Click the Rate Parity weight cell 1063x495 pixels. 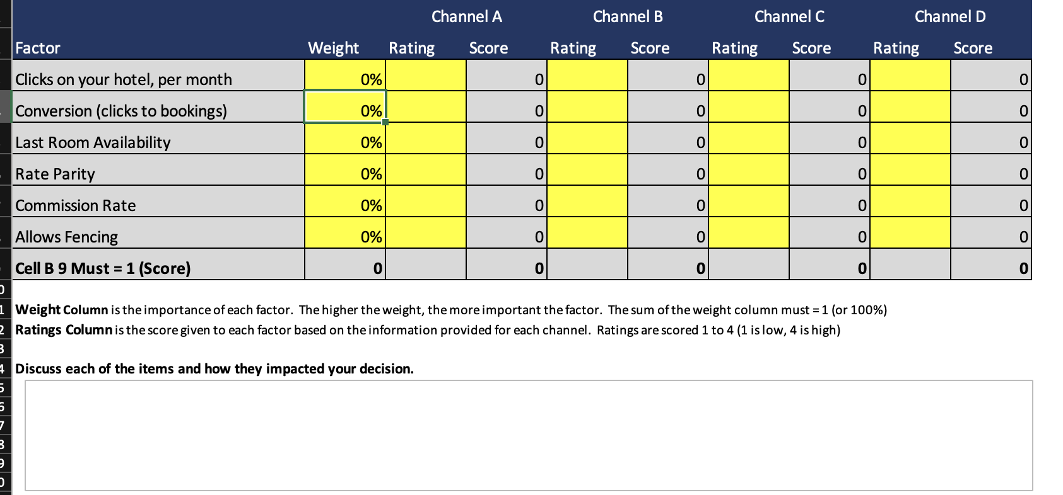coord(344,174)
